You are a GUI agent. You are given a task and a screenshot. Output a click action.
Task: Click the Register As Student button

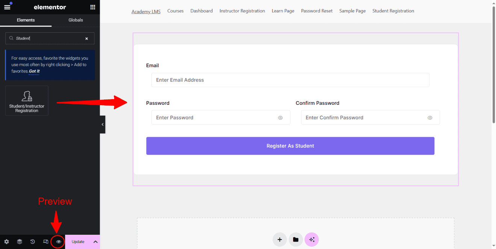290,146
